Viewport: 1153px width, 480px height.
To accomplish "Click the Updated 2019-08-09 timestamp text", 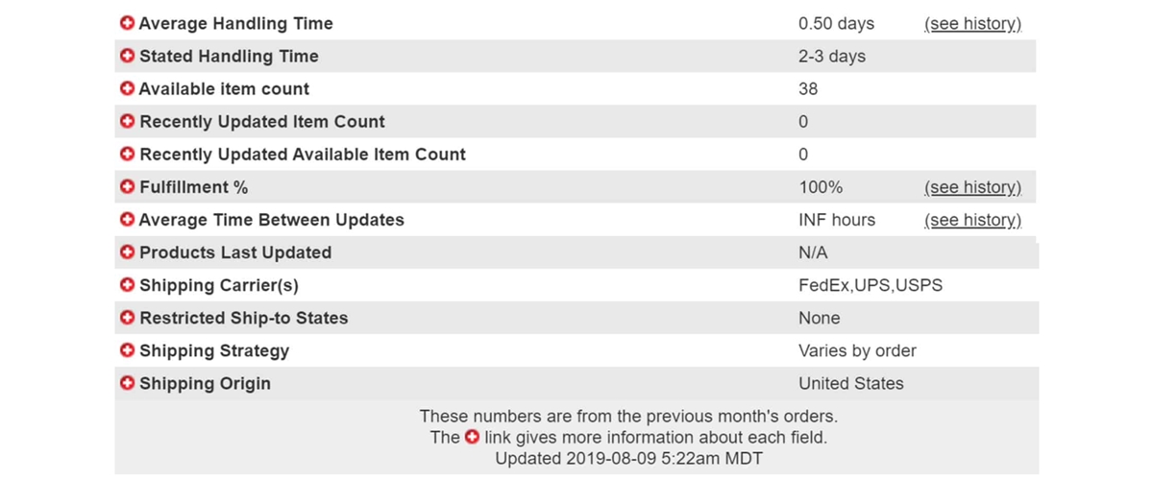I will 628,458.
